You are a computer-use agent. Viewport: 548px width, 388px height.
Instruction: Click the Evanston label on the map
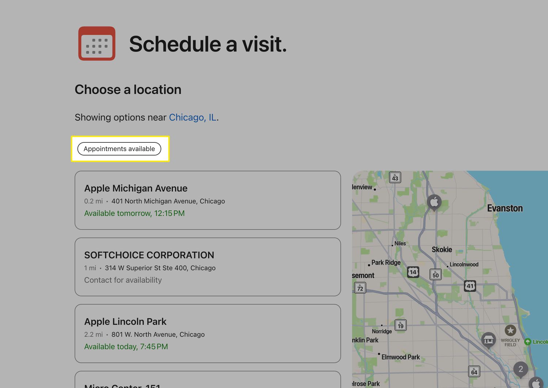point(505,208)
